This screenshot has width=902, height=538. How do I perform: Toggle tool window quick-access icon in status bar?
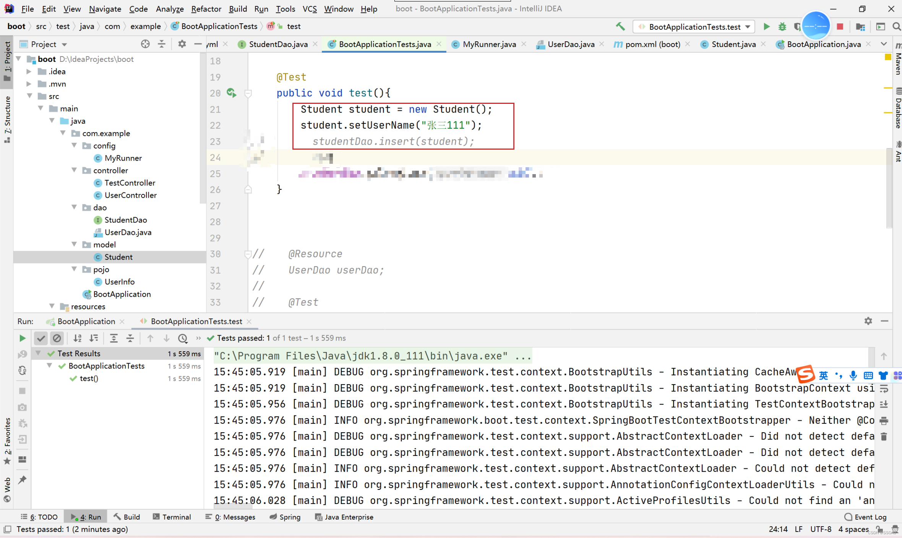pyautogui.click(x=7, y=529)
